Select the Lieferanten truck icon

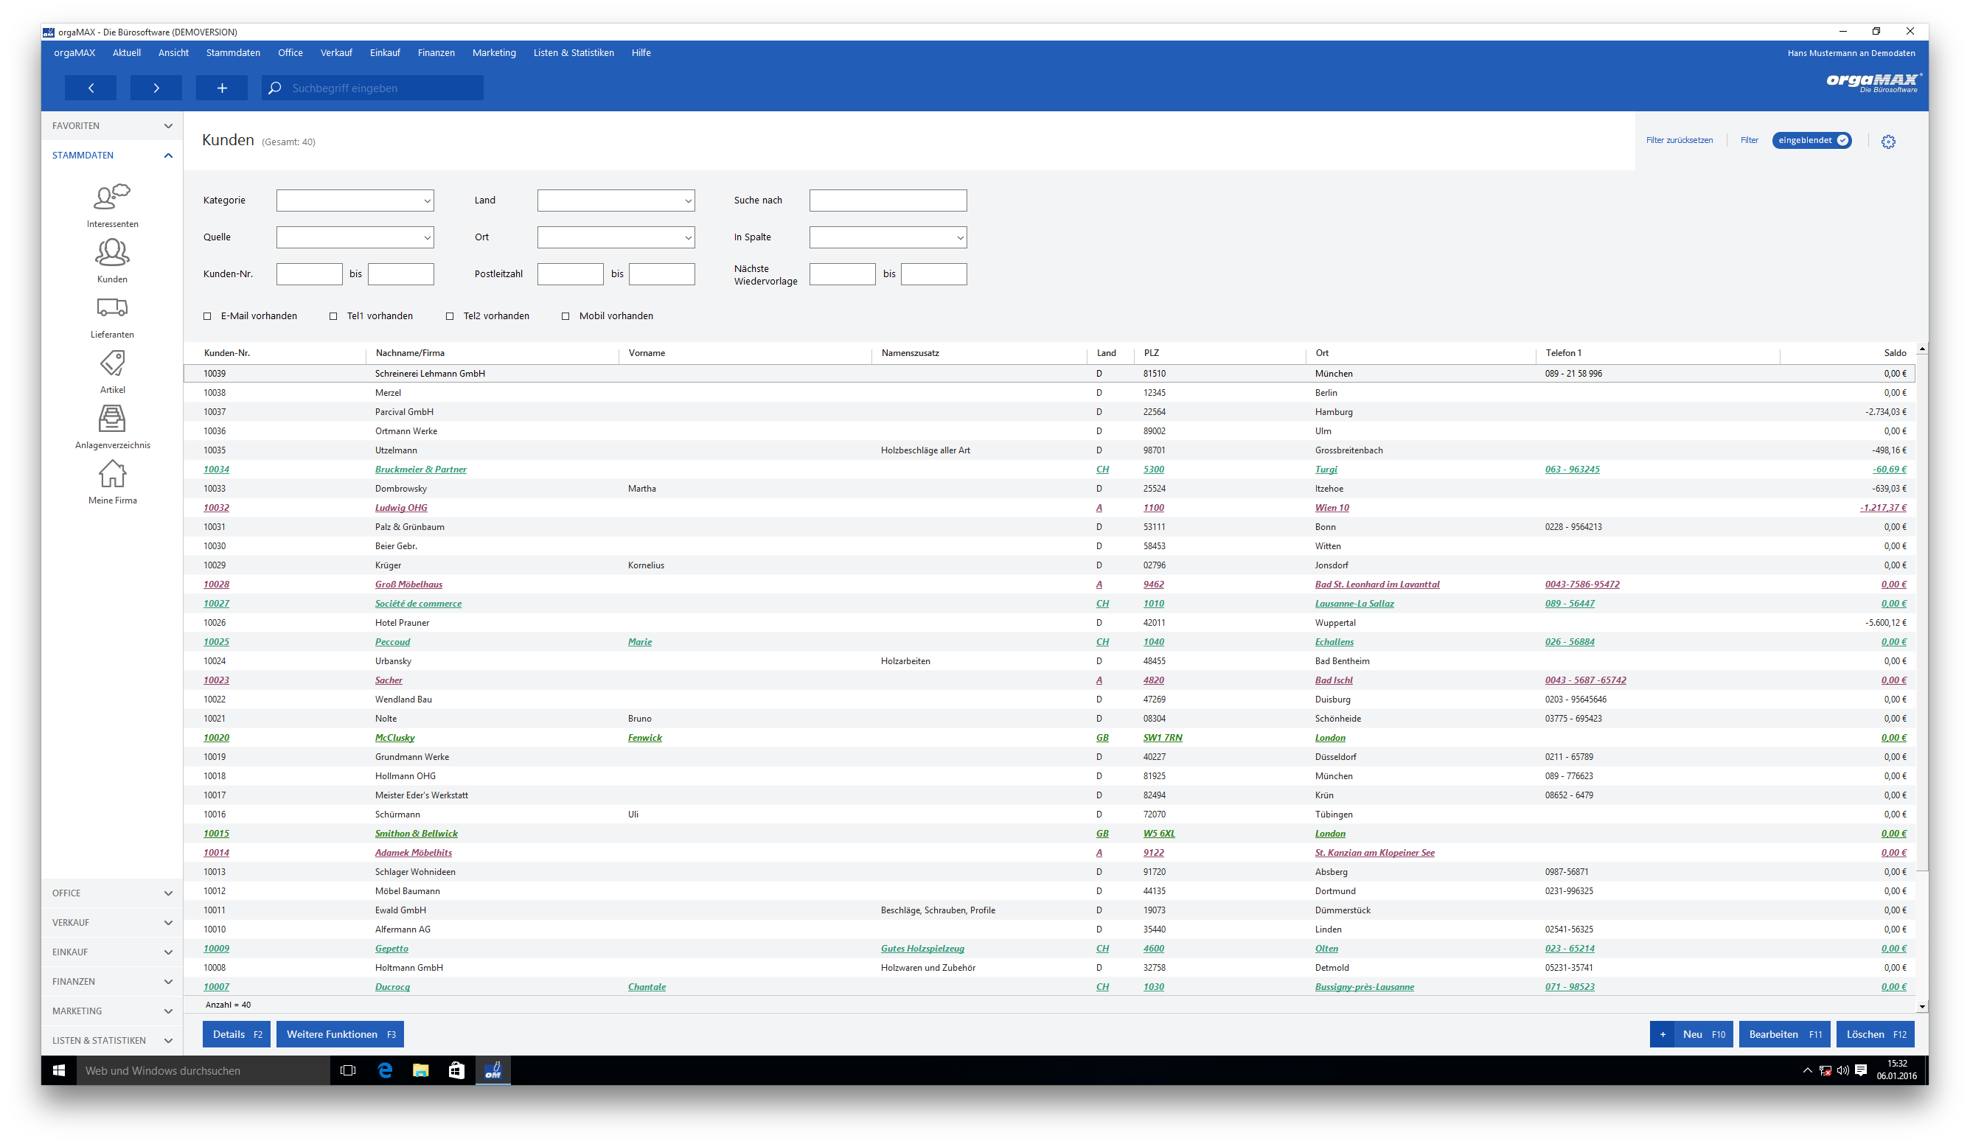[112, 307]
